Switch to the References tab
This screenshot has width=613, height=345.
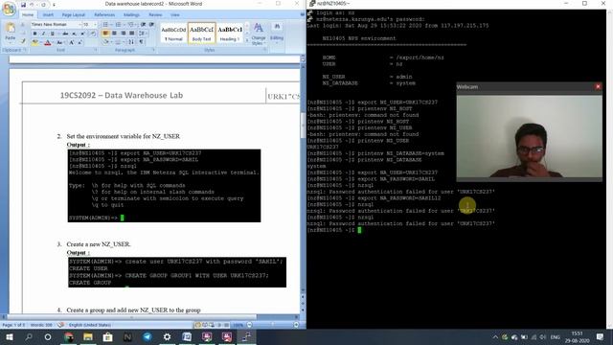[x=104, y=15]
